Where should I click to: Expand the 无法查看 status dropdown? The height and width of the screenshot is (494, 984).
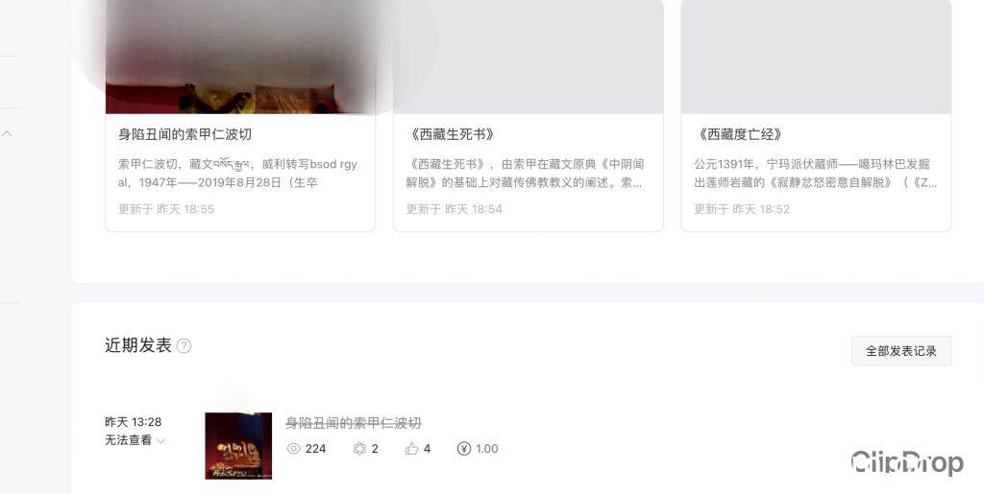click(135, 440)
